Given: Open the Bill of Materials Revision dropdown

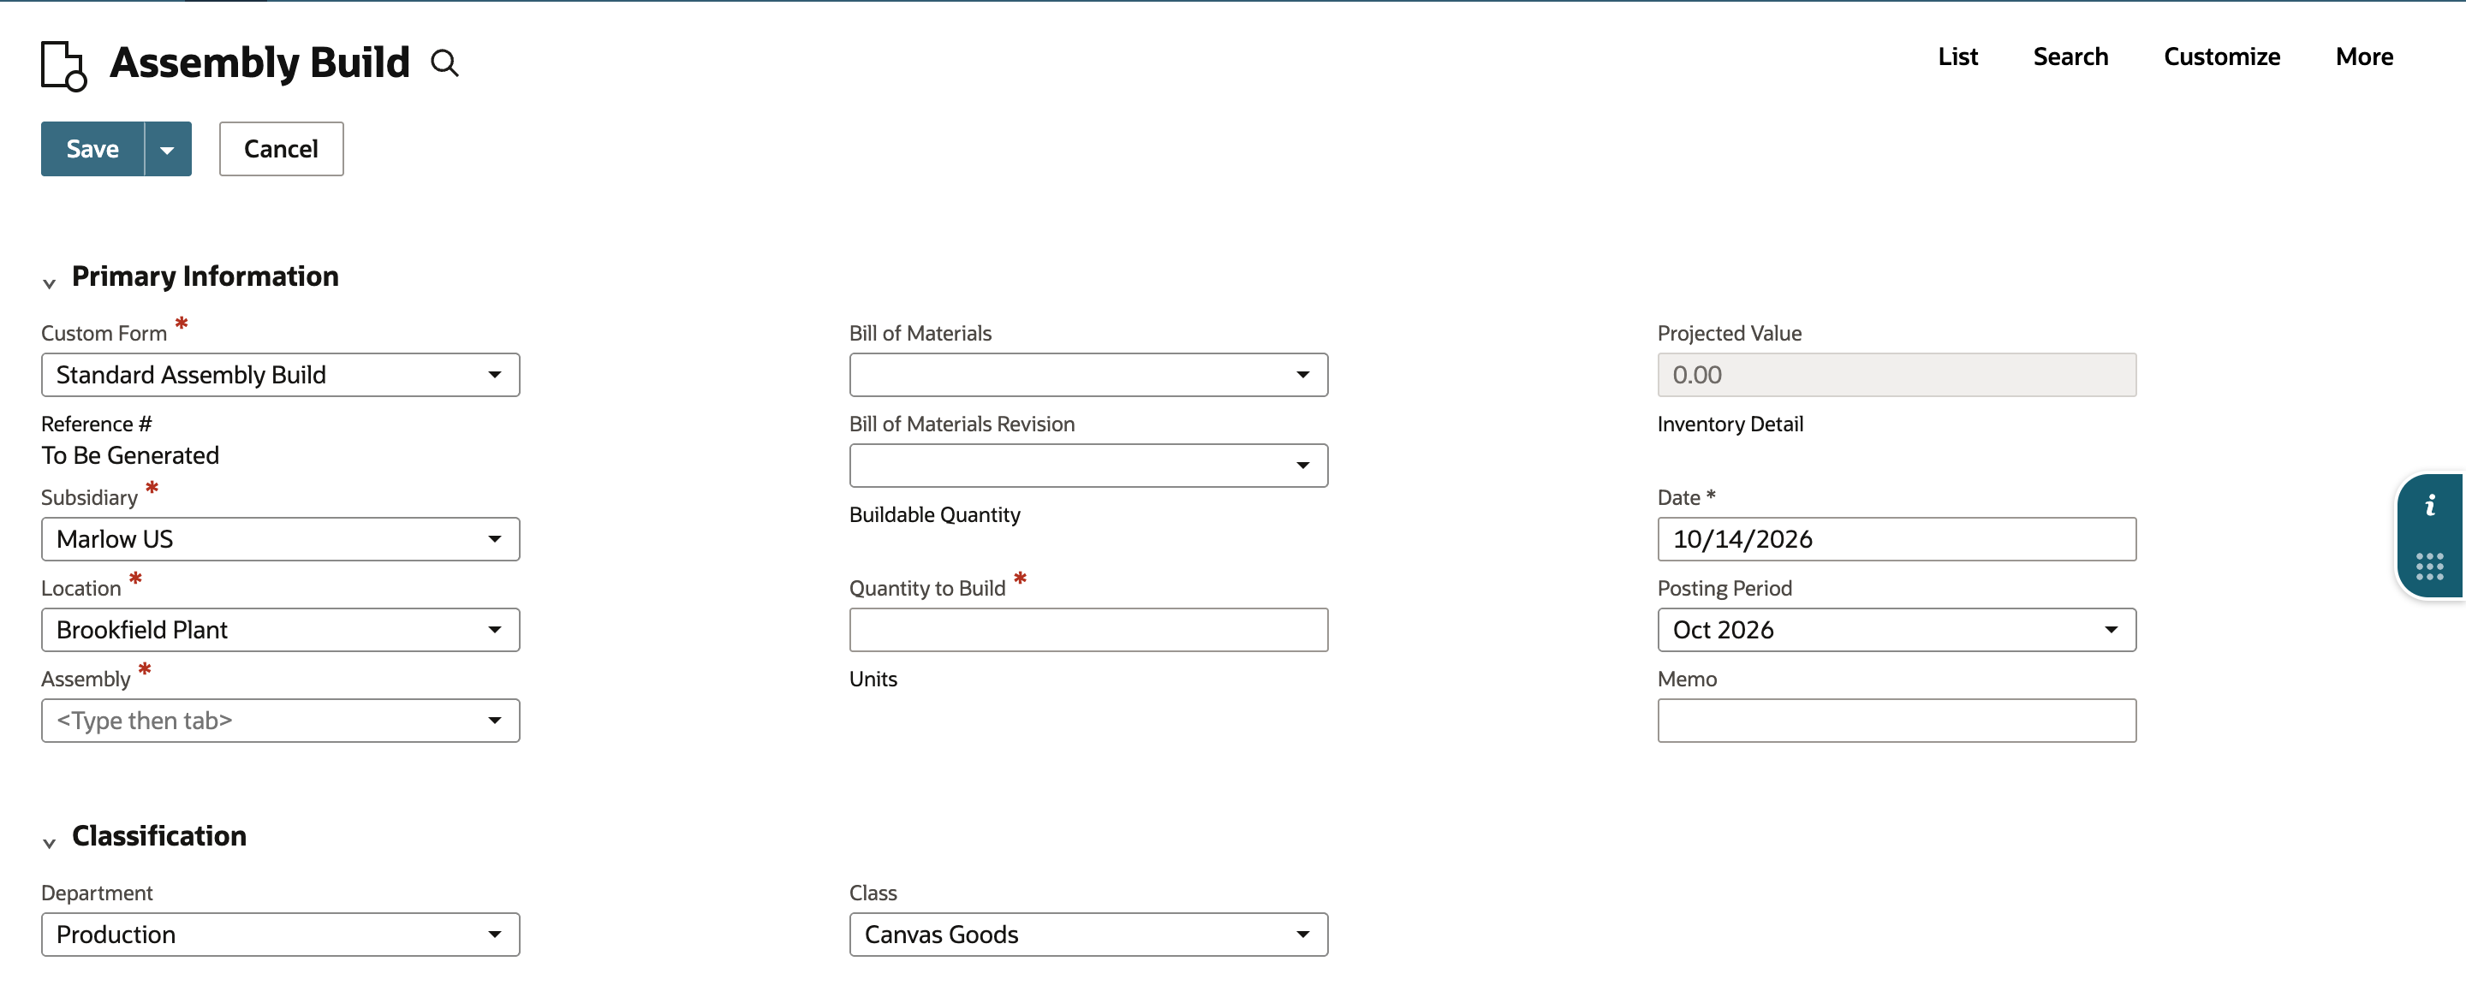Looking at the screenshot, I should click(1088, 466).
